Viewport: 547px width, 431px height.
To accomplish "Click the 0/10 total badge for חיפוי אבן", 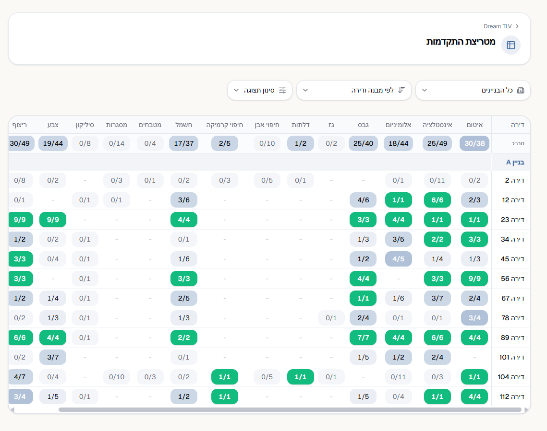I will coord(267,143).
